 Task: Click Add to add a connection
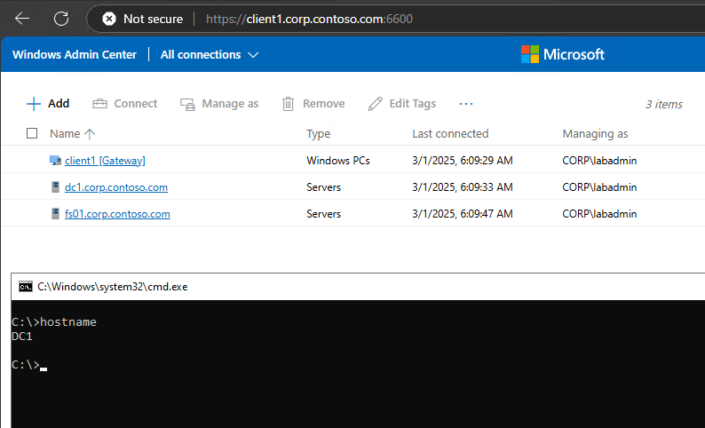(48, 104)
